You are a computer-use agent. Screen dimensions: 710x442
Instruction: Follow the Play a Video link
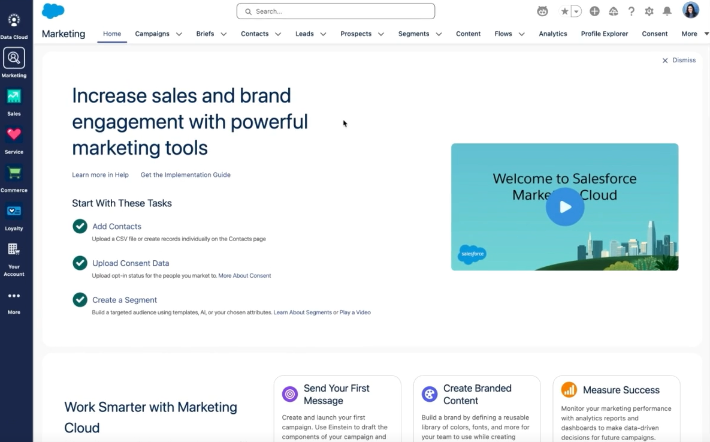tap(355, 312)
